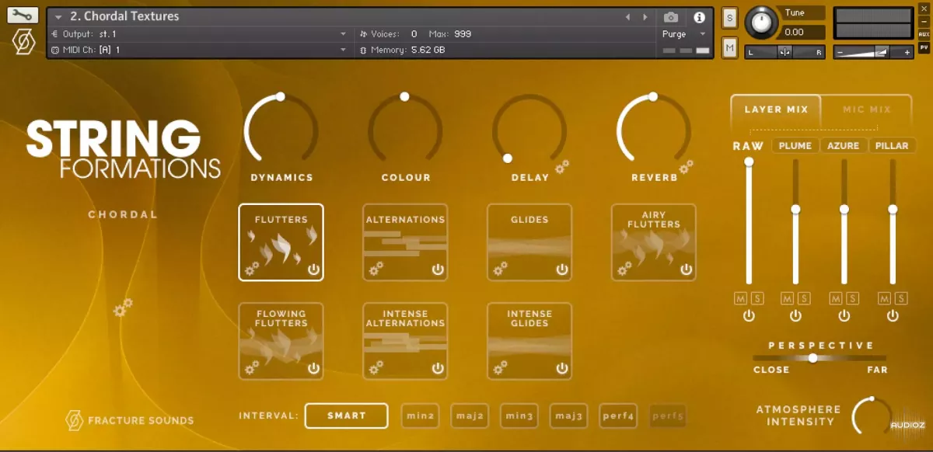
Task: Select the LAYER MIX tab
Action: pyautogui.click(x=776, y=110)
